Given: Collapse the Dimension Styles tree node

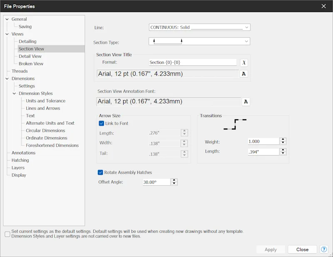Looking at the screenshot, I should coord(14,94).
